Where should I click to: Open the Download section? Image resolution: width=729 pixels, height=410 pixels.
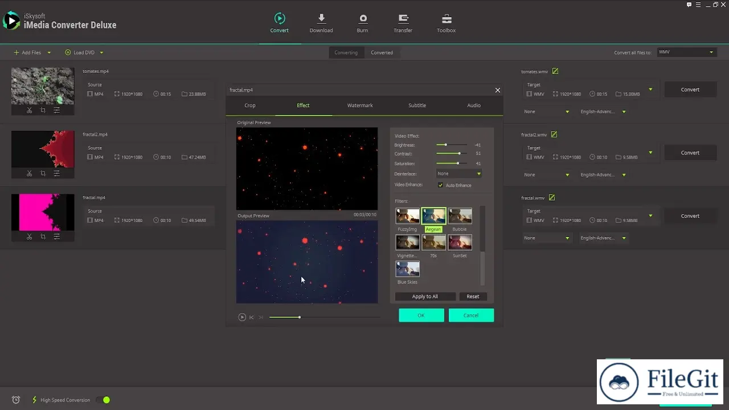tap(321, 23)
